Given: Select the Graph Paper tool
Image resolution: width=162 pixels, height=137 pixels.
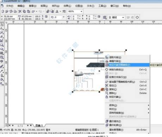Looking at the screenshot, I should coord(2,53).
